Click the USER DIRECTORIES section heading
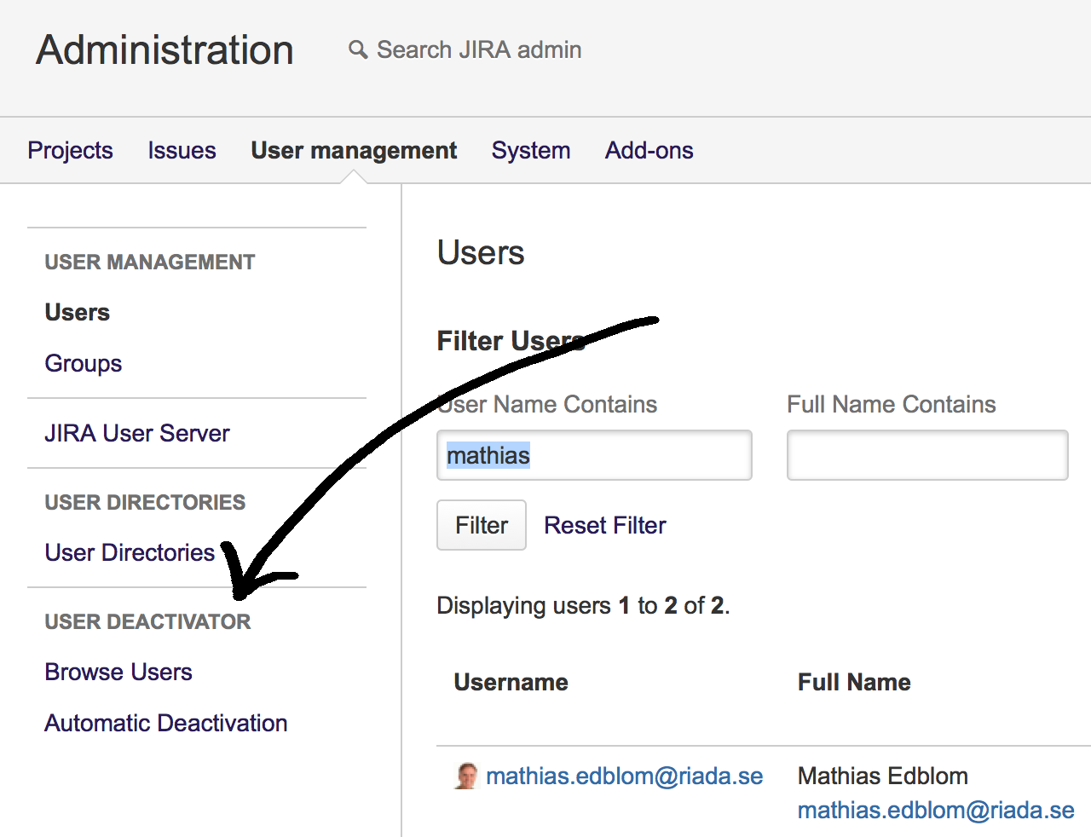 point(145,502)
